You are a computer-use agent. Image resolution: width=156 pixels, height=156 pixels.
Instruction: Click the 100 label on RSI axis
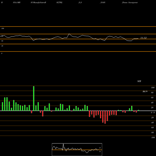(x=2, y=28)
